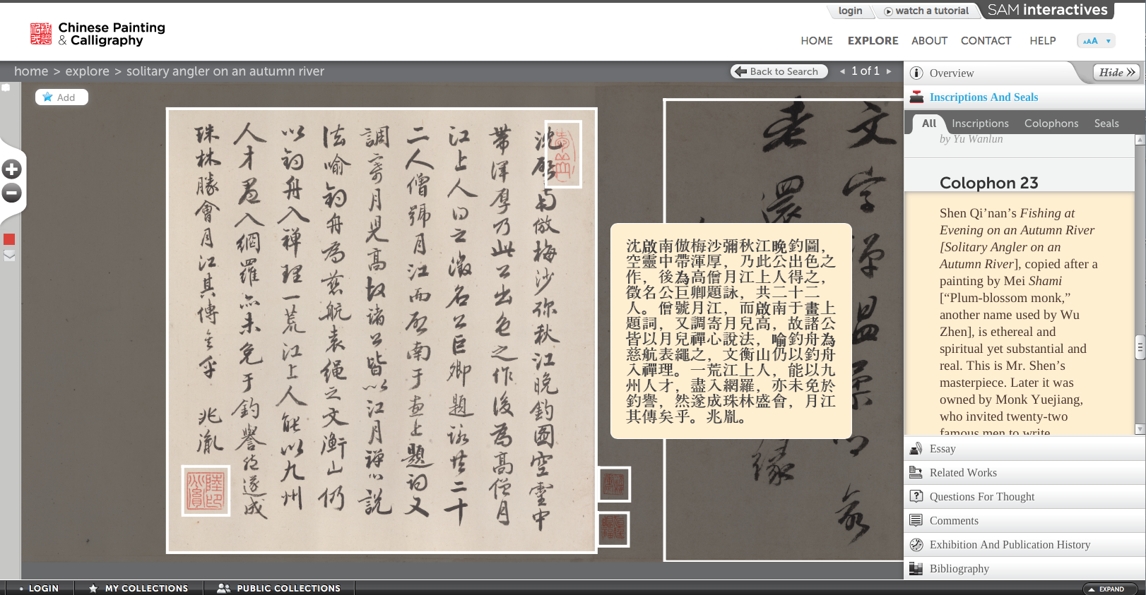Screen dimensions: 1146x595
Task: Open the EXPLORE menu item
Action: (873, 41)
